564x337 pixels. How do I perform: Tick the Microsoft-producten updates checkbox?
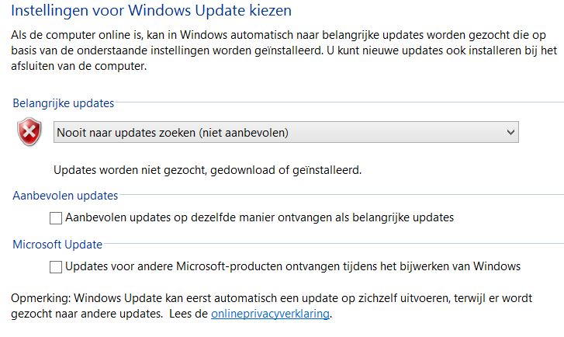(56, 267)
